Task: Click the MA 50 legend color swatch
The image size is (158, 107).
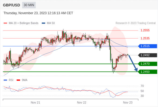Action: click(43, 23)
